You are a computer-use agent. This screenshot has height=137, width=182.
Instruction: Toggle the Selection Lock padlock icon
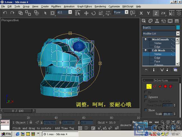[31, 122]
